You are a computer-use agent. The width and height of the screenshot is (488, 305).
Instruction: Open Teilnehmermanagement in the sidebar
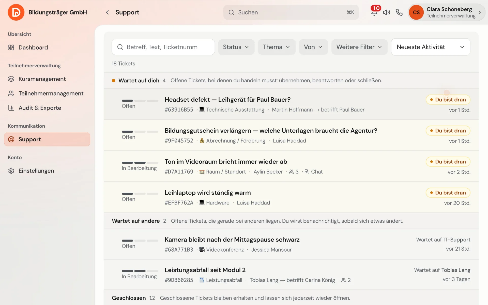[x=47, y=94]
